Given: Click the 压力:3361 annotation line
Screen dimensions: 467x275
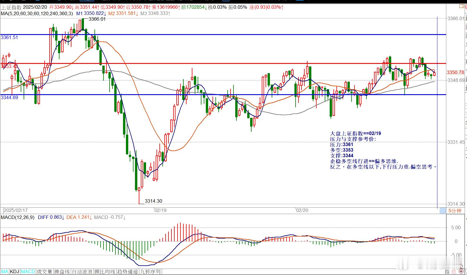Looking at the screenshot, I should (x=341, y=145).
